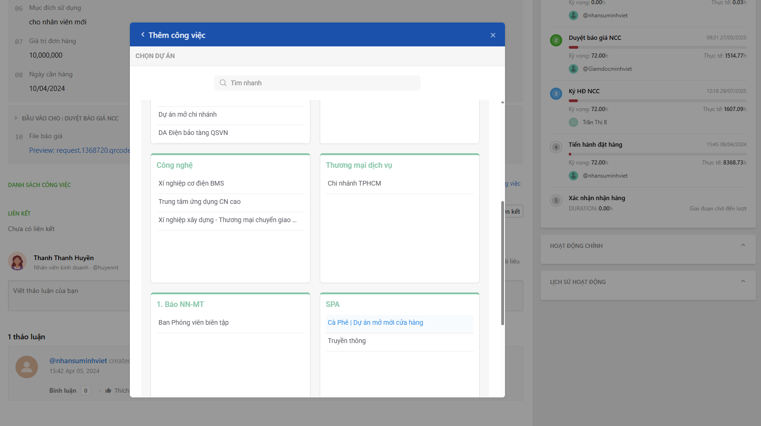Click the Công nghệ group heading

[174, 165]
